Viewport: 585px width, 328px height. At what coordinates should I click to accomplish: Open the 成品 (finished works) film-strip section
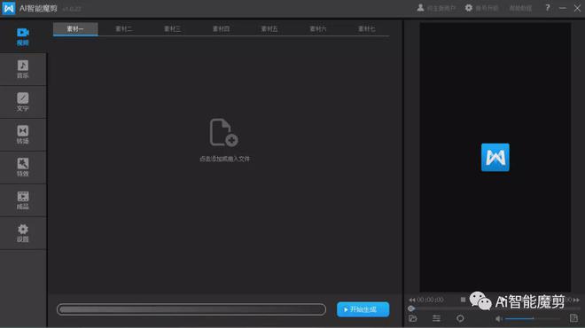point(23,200)
